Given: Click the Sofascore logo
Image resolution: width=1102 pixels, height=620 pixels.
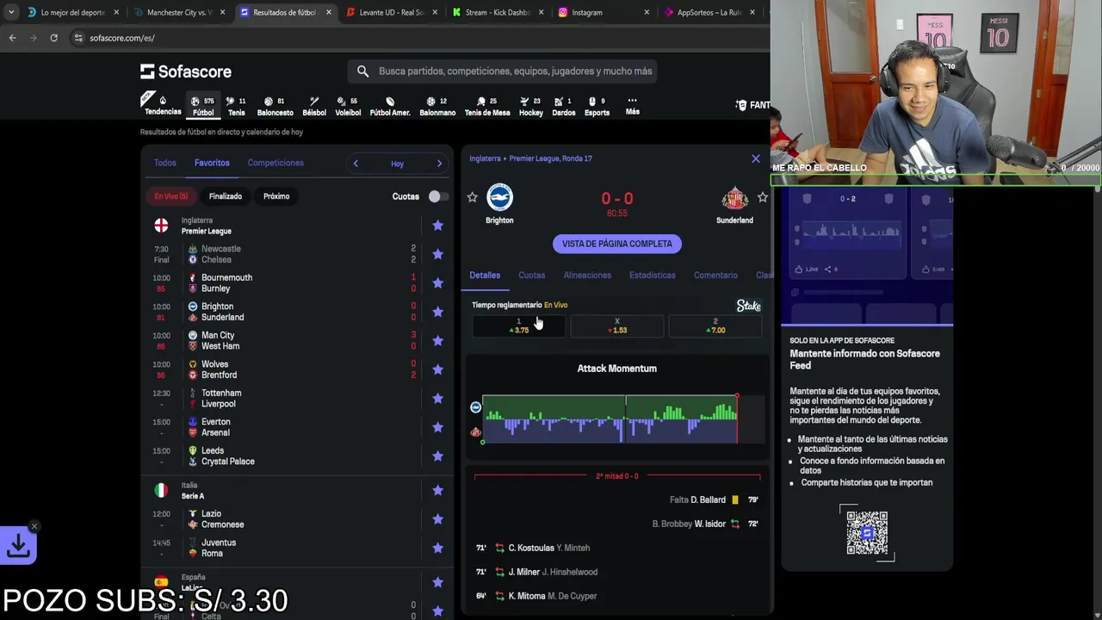Looking at the screenshot, I should point(186,71).
